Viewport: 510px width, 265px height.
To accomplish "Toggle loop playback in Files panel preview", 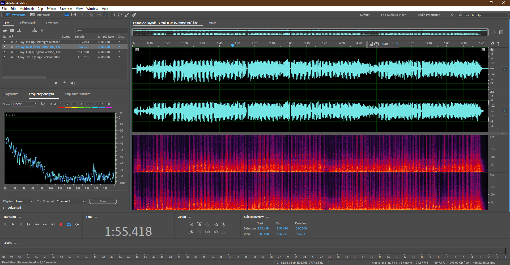I will [x=64, y=83].
